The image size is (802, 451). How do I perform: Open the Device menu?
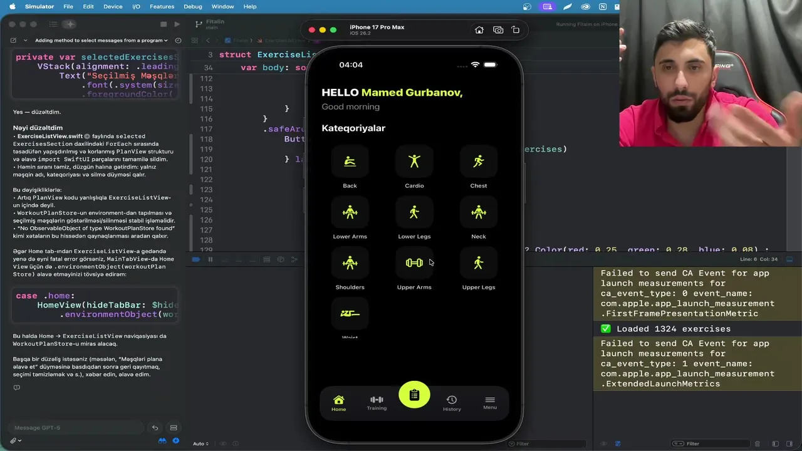coord(113,6)
